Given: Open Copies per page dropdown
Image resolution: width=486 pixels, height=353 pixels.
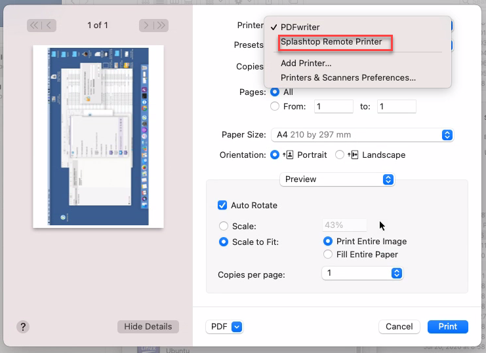Looking at the screenshot, I should [362, 273].
